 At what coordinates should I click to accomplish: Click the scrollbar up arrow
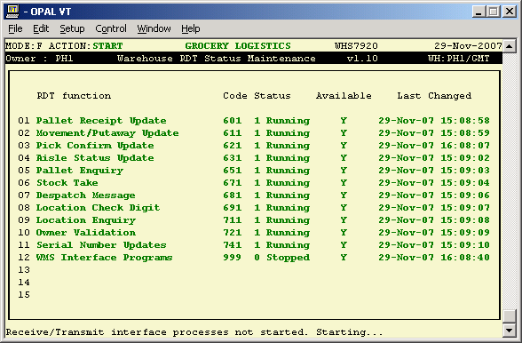[x=510, y=46]
